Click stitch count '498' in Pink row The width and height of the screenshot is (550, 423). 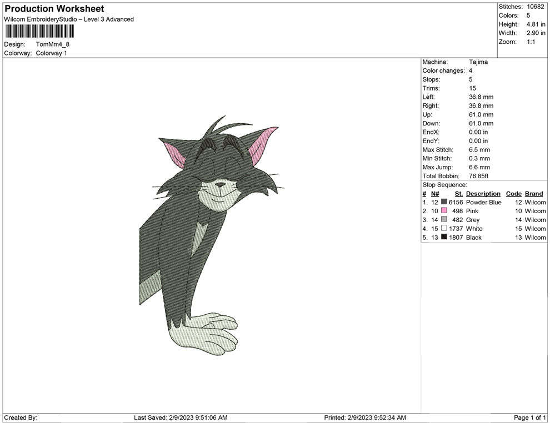(x=457, y=211)
